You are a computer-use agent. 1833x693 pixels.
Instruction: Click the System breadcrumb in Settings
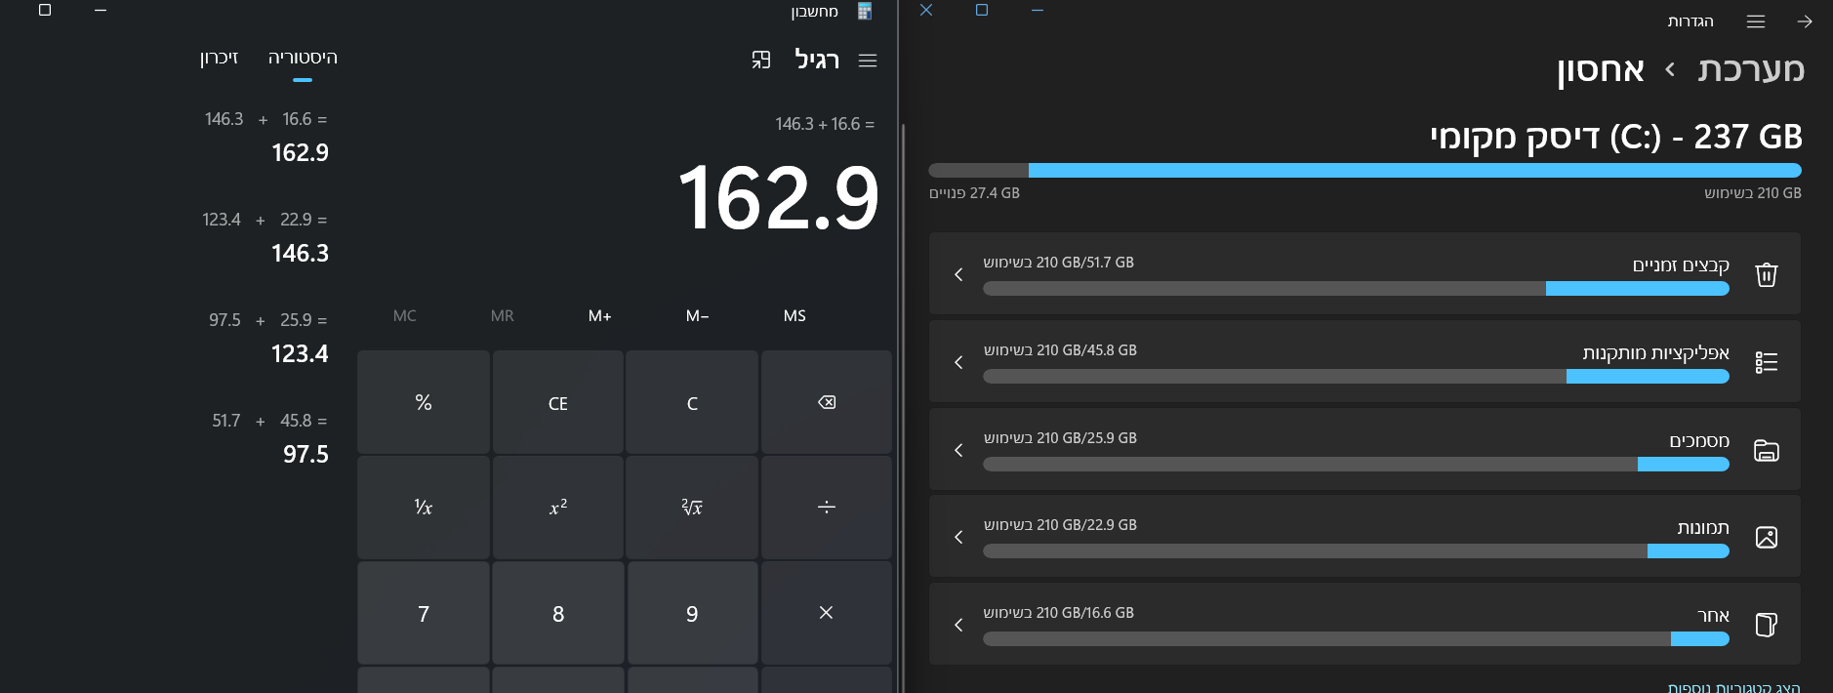pyautogui.click(x=1751, y=69)
